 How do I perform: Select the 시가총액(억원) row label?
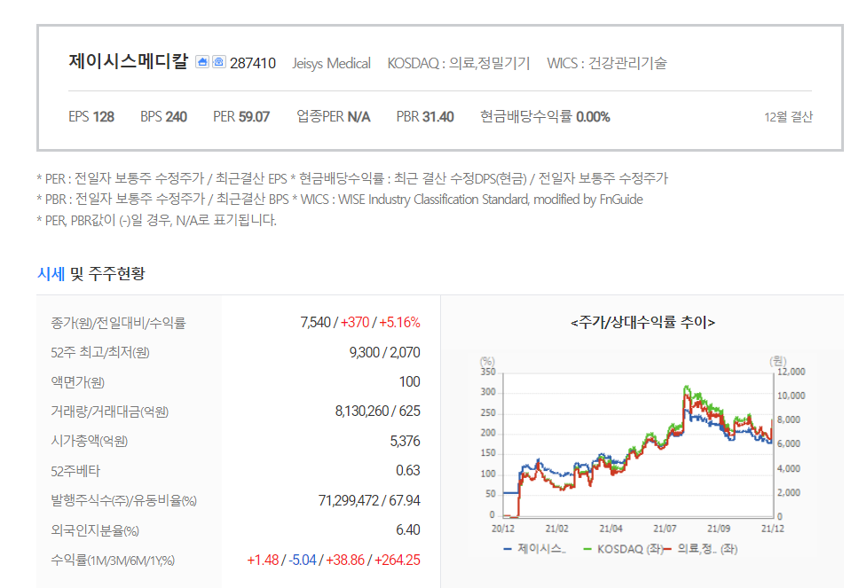click(89, 441)
